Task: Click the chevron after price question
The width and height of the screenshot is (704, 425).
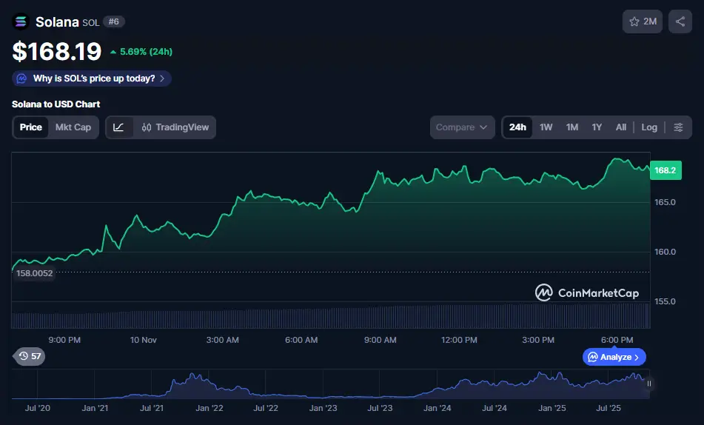Action: pos(162,78)
